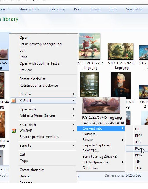The height and width of the screenshot is (189, 148).
Task: Open Send to ImageShack® entry
Action: 100,157
